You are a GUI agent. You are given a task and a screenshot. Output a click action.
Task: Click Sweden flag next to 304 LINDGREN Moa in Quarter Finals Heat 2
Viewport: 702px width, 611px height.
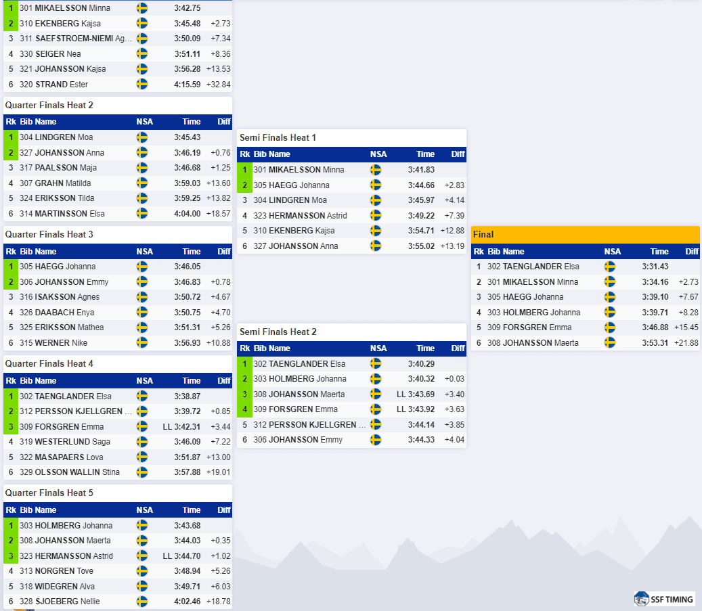coord(142,137)
